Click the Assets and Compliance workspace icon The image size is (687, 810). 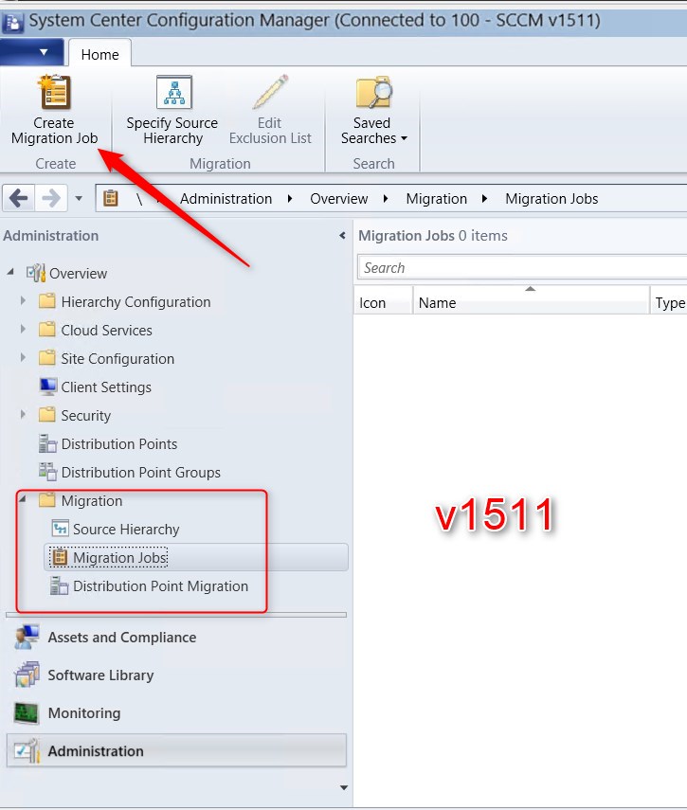coord(27,638)
